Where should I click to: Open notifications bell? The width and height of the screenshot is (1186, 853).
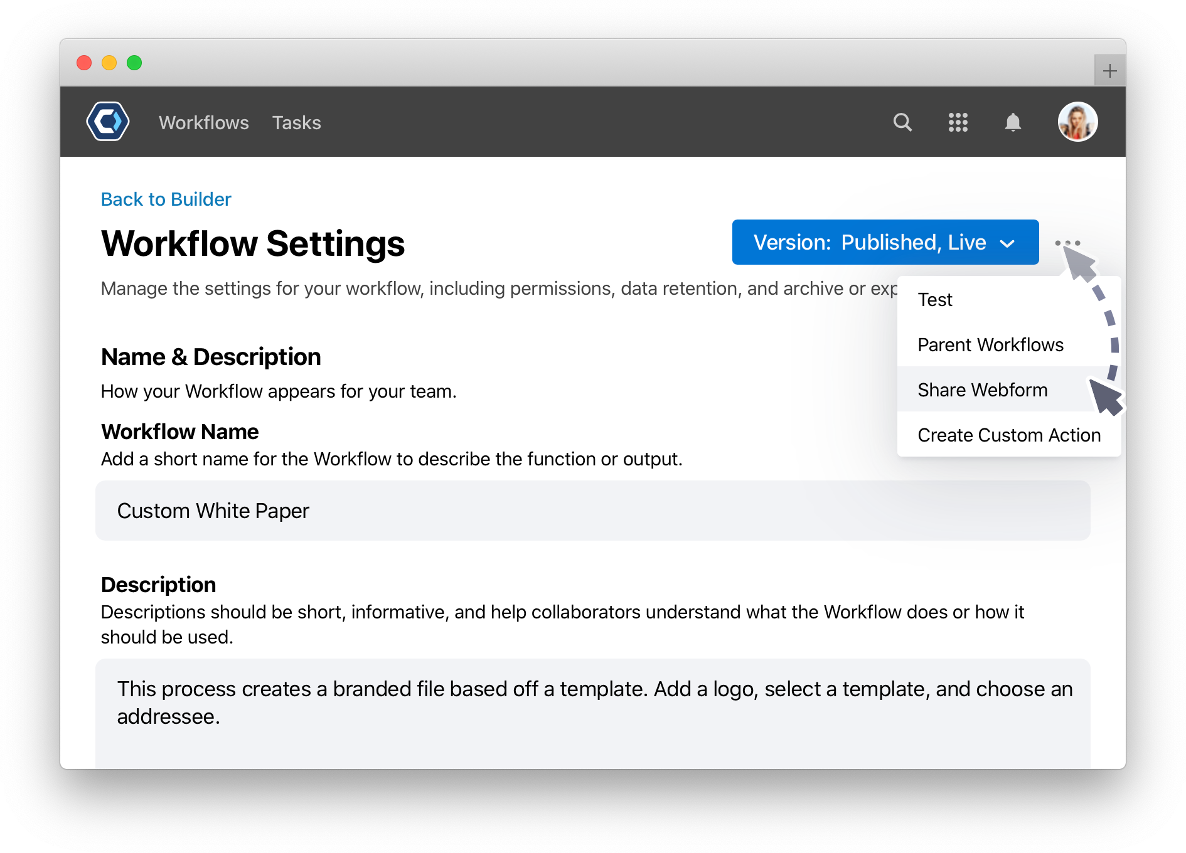point(1013,122)
